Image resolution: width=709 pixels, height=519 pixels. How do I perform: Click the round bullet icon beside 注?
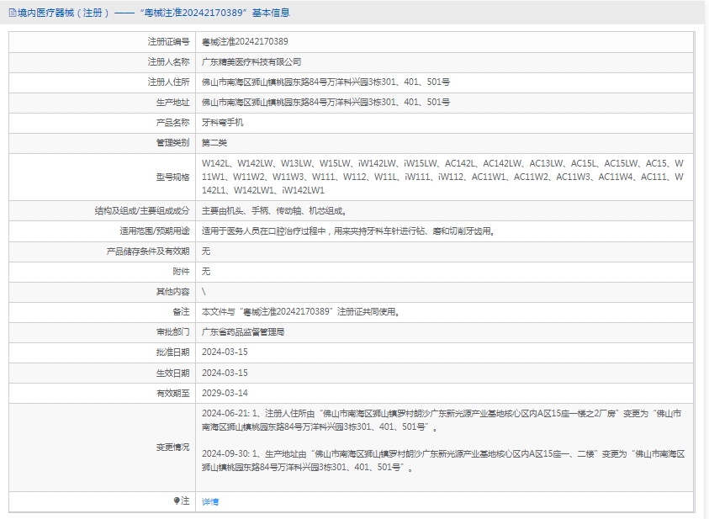pos(177,500)
